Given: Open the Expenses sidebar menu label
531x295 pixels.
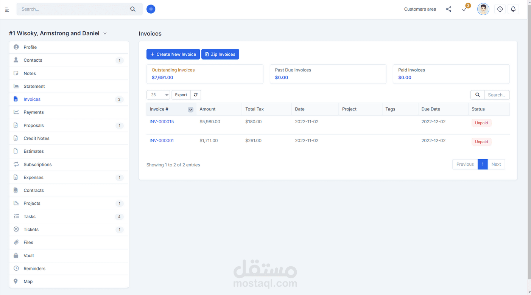Looking at the screenshot, I should [33, 177].
